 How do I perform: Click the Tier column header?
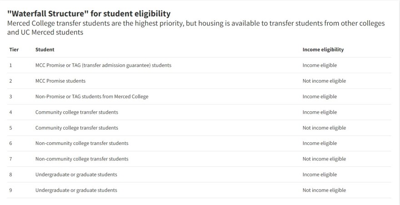14,50
